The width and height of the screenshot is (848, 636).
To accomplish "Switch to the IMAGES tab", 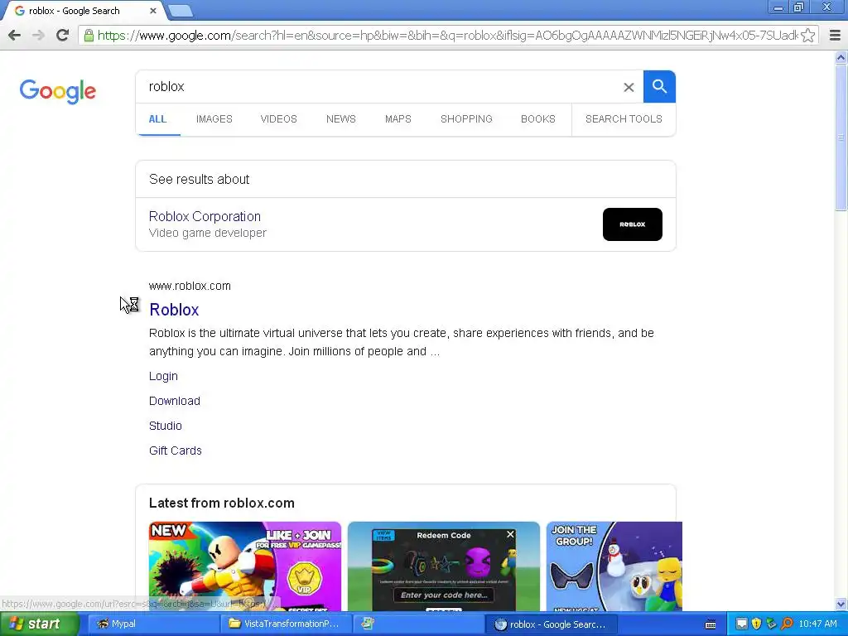I will (x=214, y=119).
